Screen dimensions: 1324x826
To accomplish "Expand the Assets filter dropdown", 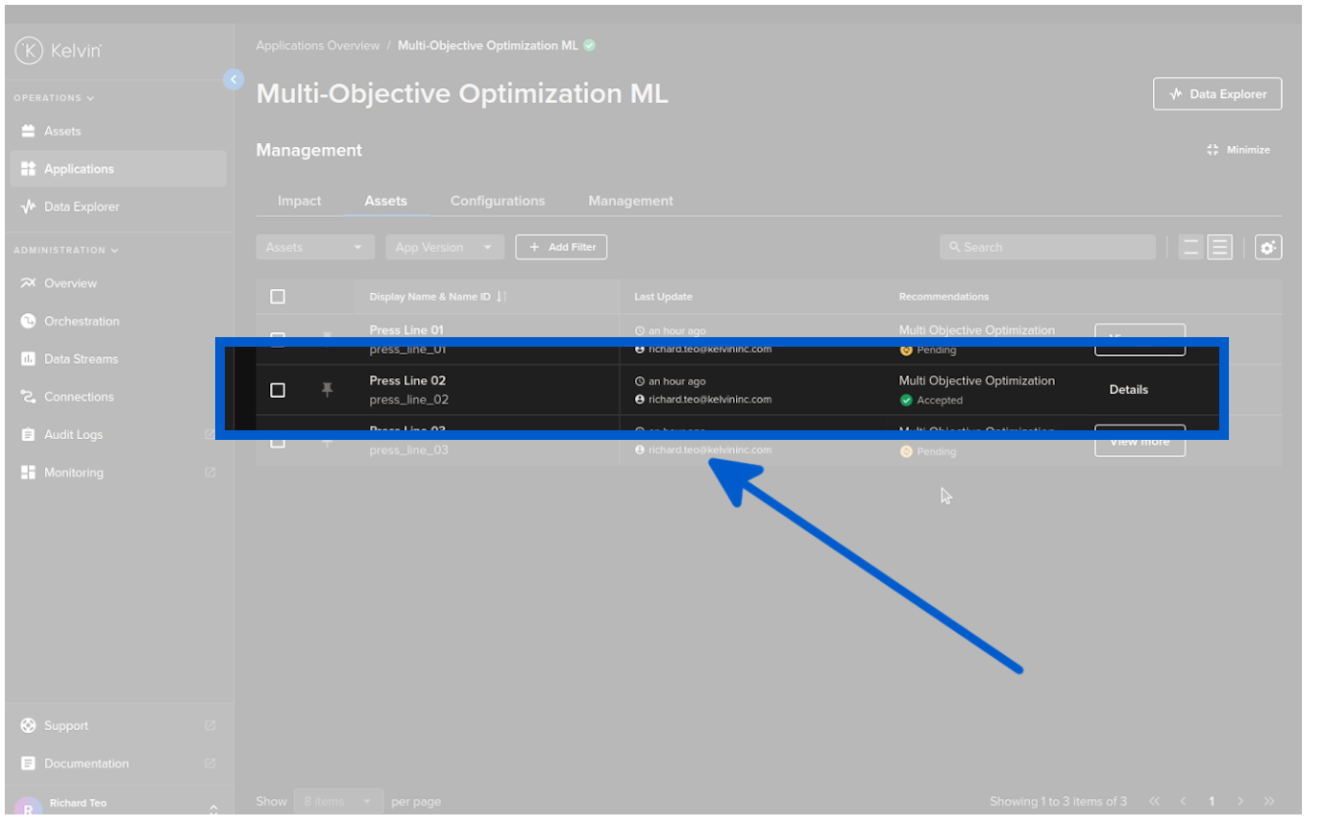I will [x=315, y=248].
